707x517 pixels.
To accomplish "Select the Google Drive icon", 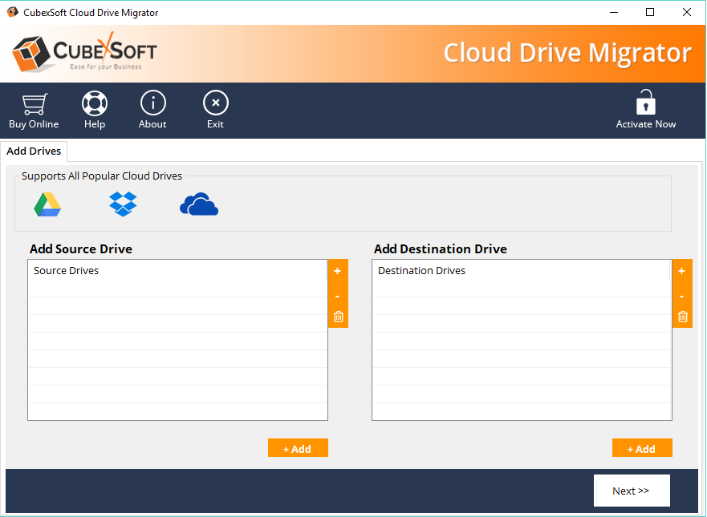I will click(x=47, y=205).
